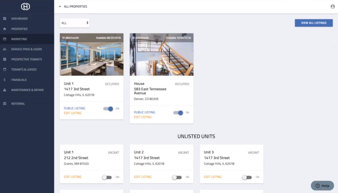Image resolution: width=338 pixels, height=193 pixels.
Task: Enable listing toggle for 212 2nd Street
Action: 107,177
